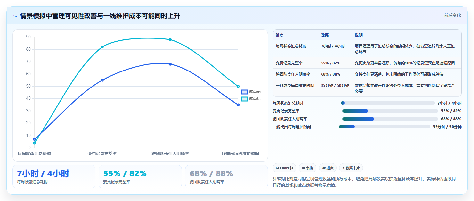Image resolution: width=474 pixels, height=201 pixels.
Task: Click the Chart.js chip
Action: [284, 168]
